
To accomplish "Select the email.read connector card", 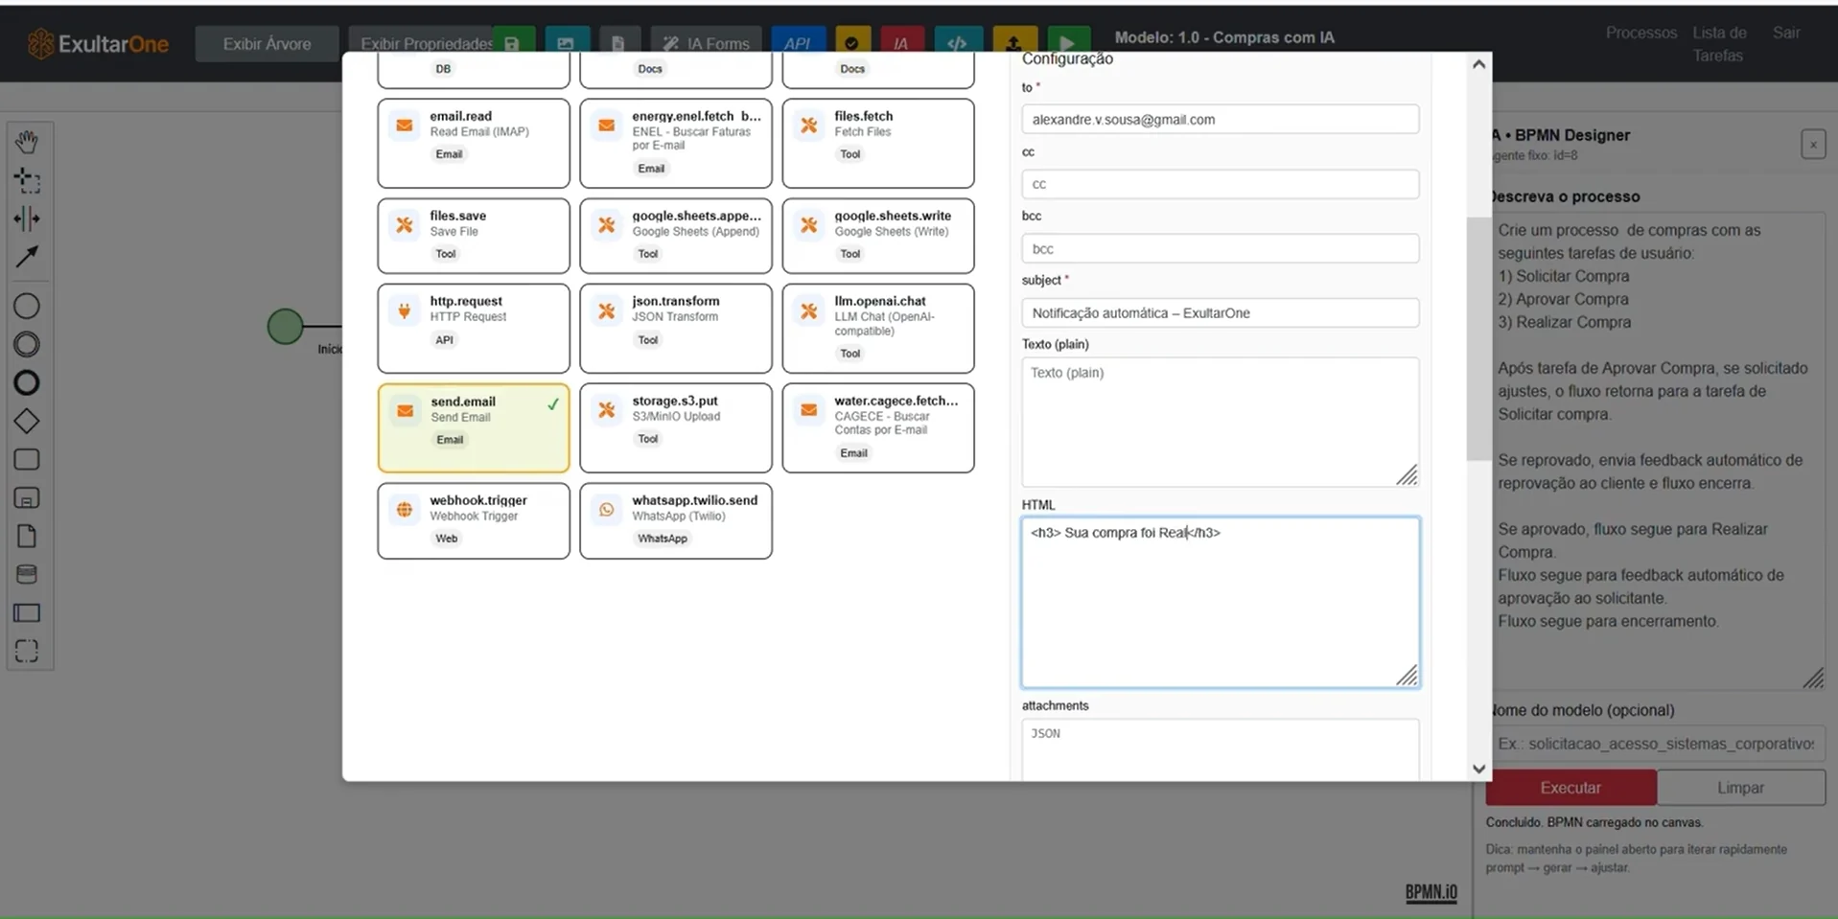I will [x=474, y=143].
